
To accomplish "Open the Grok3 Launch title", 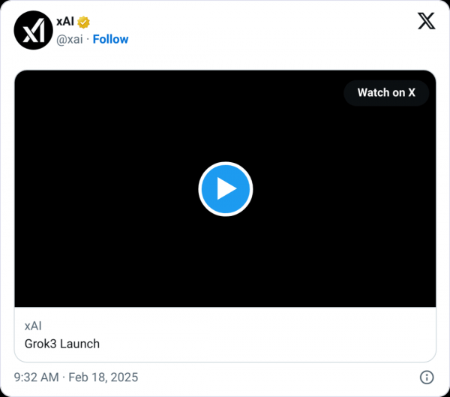I will tap(62, 344).
